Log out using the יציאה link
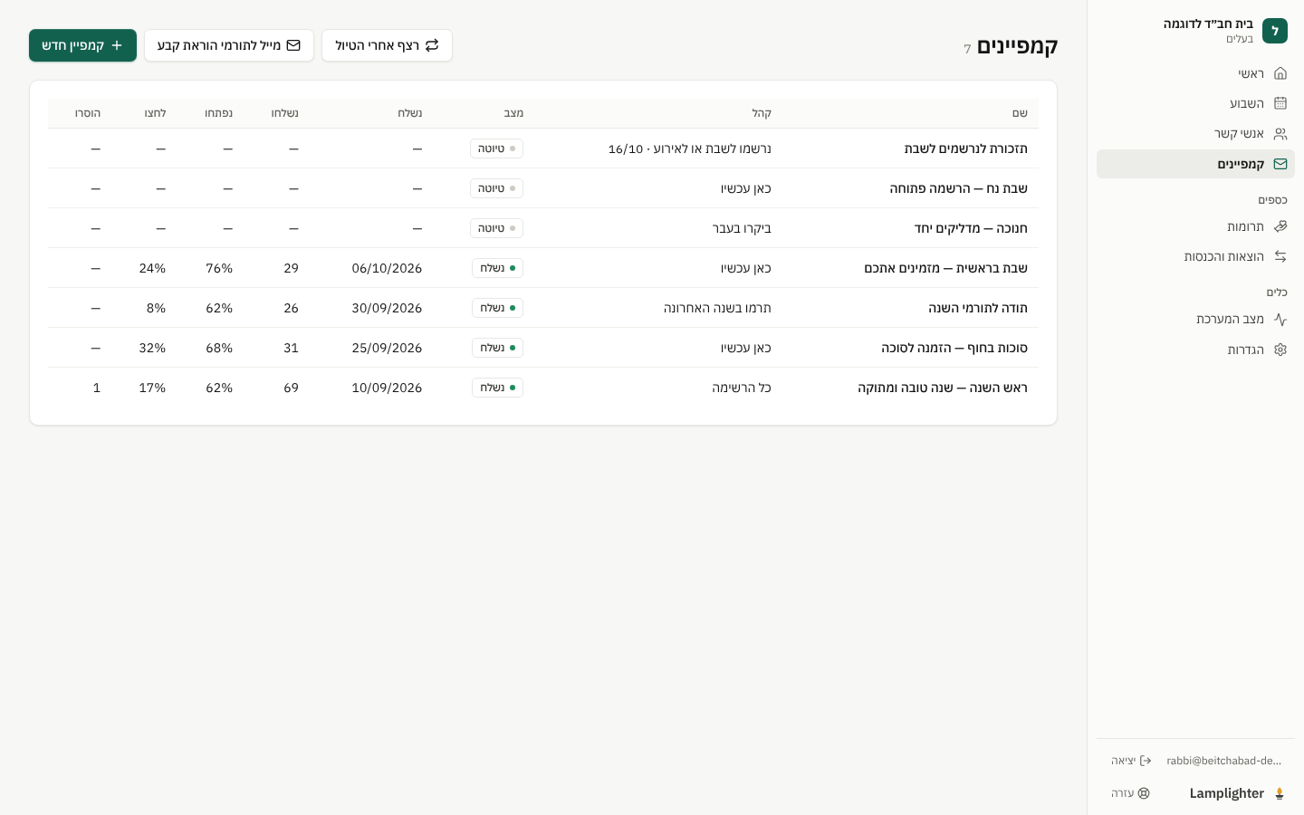Image resolution: width=1304 pixels, height=815 pixels. pos(1131,761)
